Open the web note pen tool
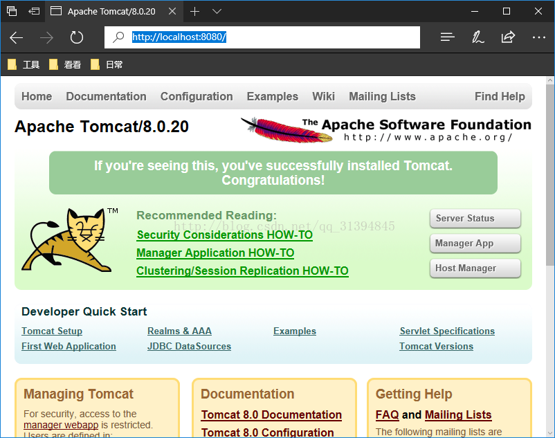555x438 pixels. coord(477,37)
